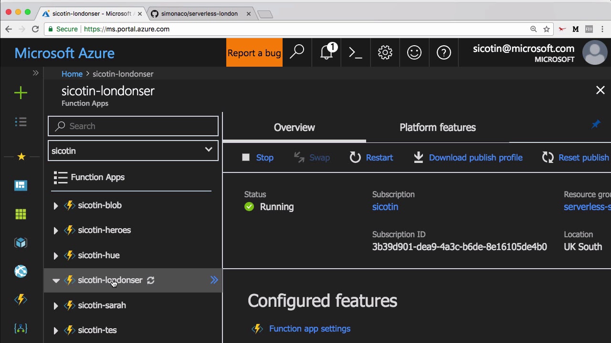Screen dimensions: 611x343
Task: Click the green Create a resource plus
Action: coord(21,93)
